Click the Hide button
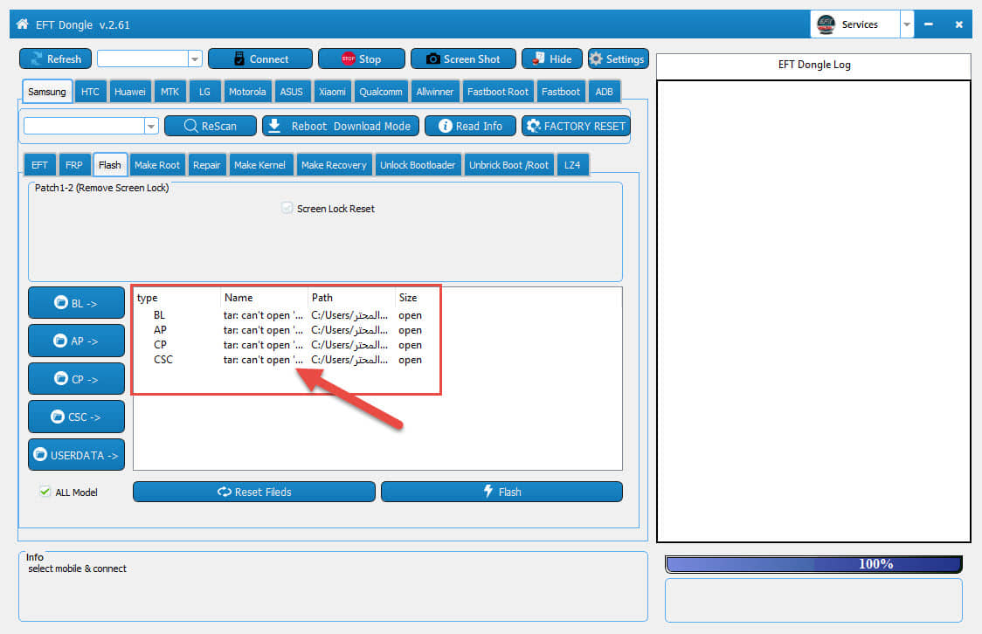 pos(552,59)
